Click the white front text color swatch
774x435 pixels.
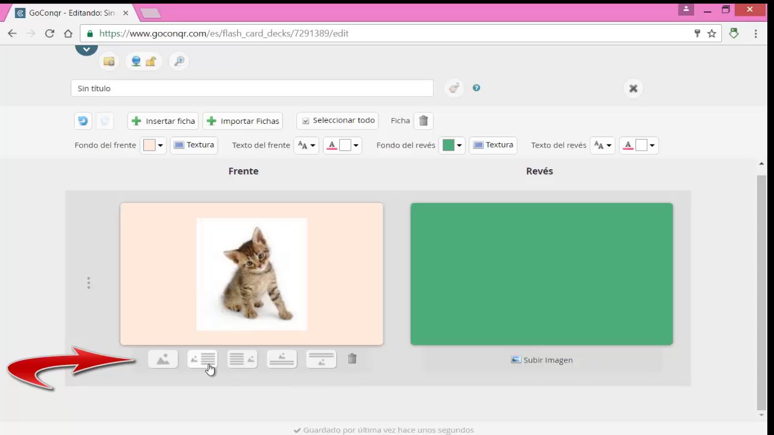345,145
